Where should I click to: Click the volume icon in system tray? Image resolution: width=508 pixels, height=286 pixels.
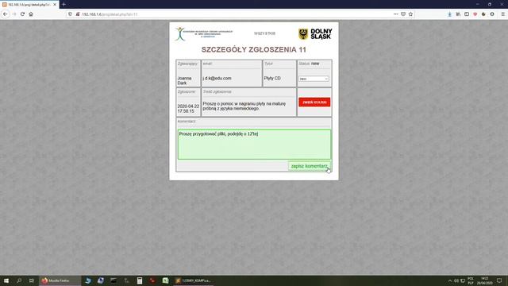coord(456,280)
